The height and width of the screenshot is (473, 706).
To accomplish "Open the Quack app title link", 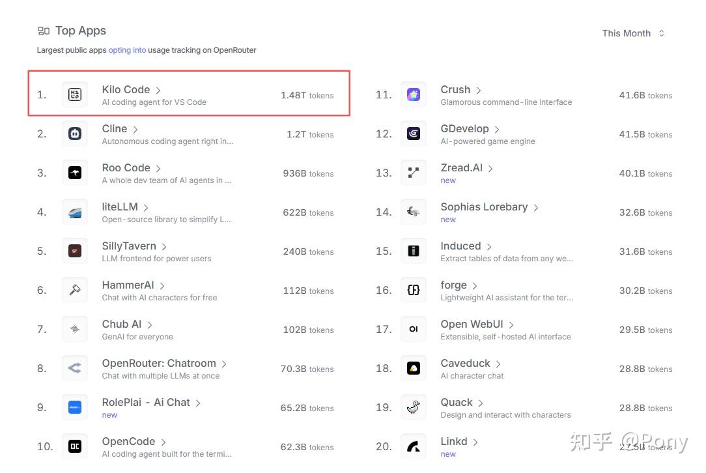I will (457, 402).
